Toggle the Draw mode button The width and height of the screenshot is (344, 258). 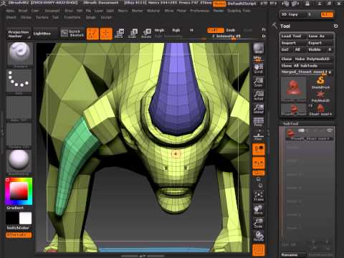point(106,34)
